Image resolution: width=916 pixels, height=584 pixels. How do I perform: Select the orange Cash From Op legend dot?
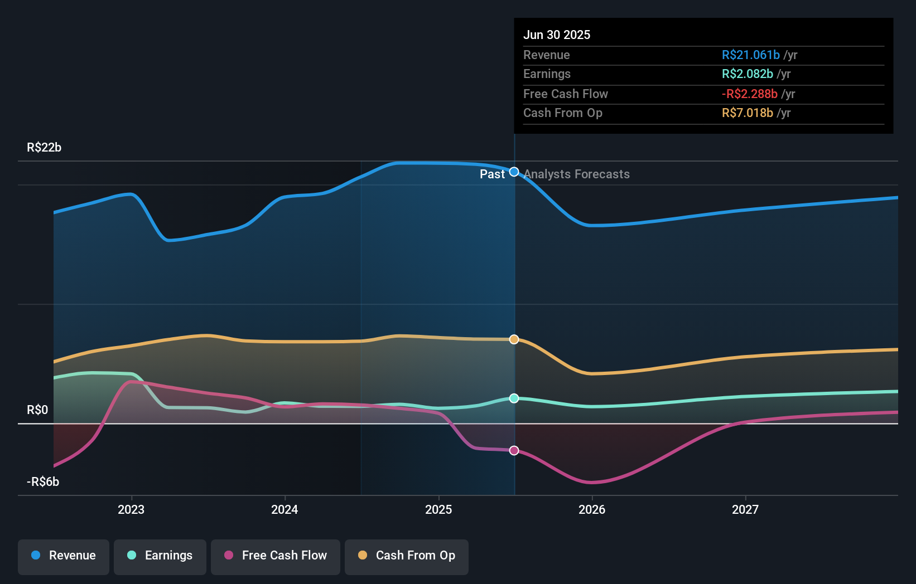(x=363, y=556)
